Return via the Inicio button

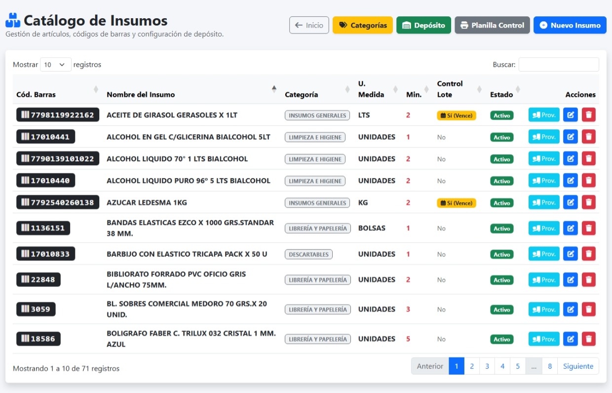tap(309, 25)
